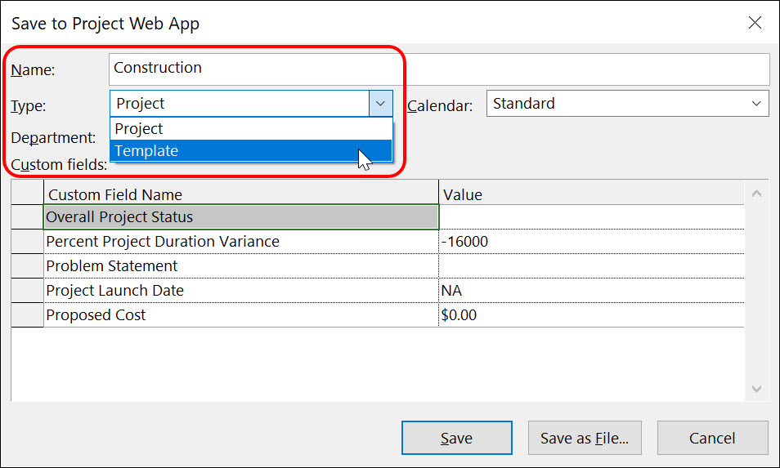Click the Calendar dropdown chevron arrow
This screenshot has width=780, height=468.
[x=756, y=104]
